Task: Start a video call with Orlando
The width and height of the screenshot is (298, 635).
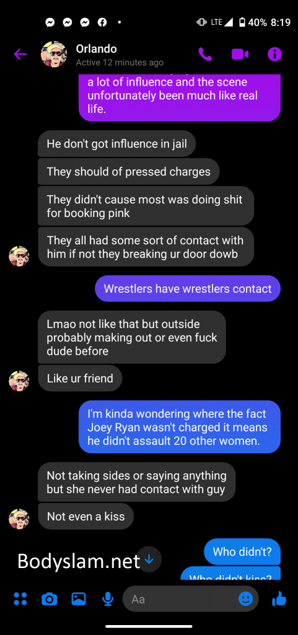Action: tap(240, 54)
